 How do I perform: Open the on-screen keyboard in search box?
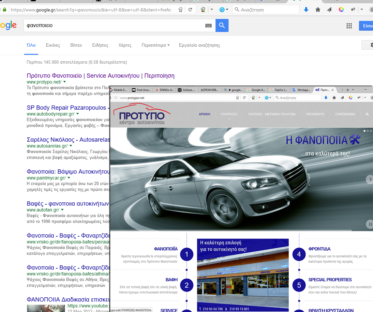coord(208,26)
